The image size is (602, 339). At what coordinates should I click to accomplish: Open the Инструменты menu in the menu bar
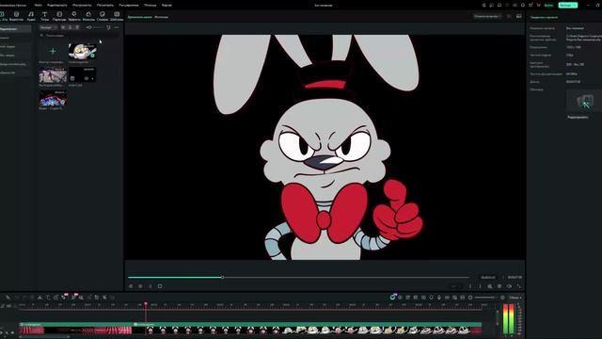[x=82, y=5]
